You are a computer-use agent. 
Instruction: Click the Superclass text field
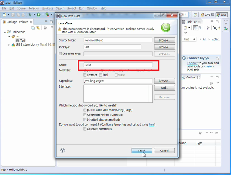pyautogui.click(x=118, y=81)
